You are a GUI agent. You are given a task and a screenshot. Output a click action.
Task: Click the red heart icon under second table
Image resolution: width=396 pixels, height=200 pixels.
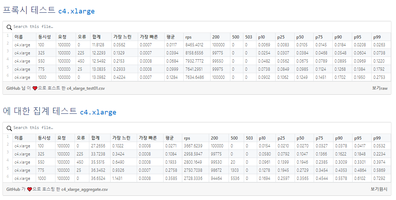pyautogui.click(x=29, y=189)
